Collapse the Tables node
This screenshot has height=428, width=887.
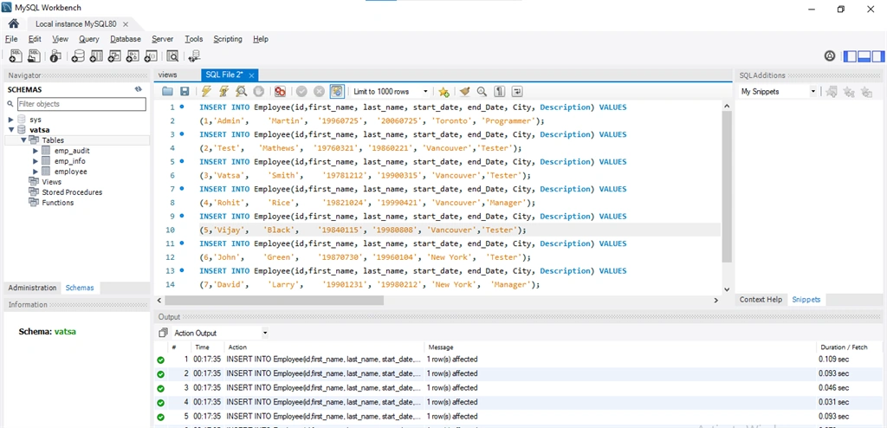click(23, 139)
